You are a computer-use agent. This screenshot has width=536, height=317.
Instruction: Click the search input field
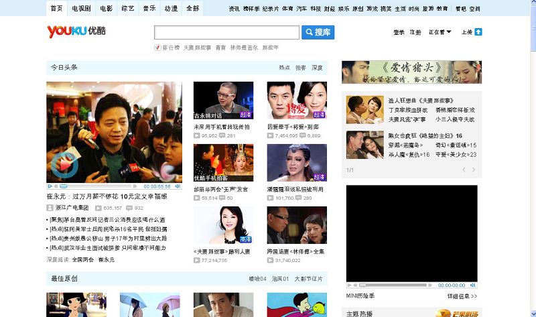click(x=226, y=32)
